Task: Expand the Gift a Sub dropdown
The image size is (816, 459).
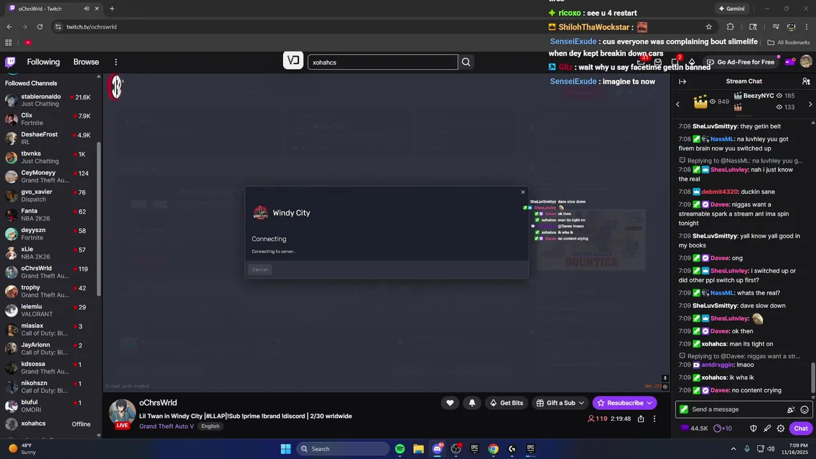Action: point(560,403)
